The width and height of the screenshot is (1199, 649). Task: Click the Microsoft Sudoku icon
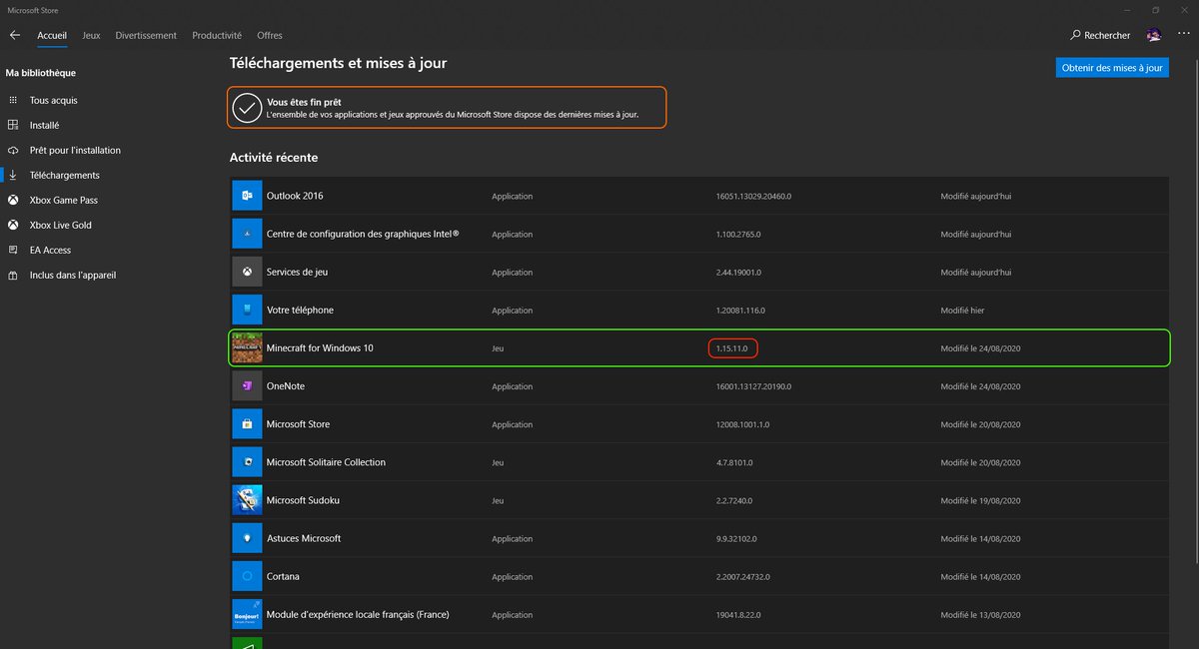coord(247,499)
